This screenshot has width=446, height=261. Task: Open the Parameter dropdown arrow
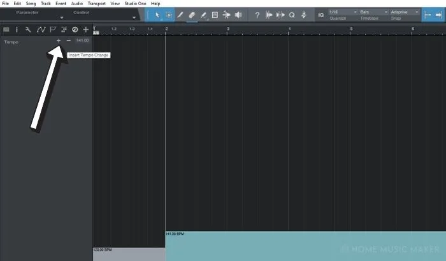[61, 18]
